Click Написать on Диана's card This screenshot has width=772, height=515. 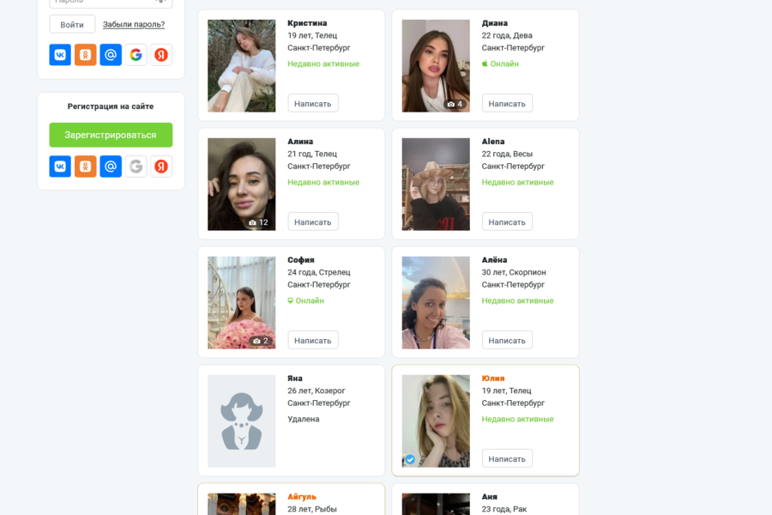[x=507, y=104]
